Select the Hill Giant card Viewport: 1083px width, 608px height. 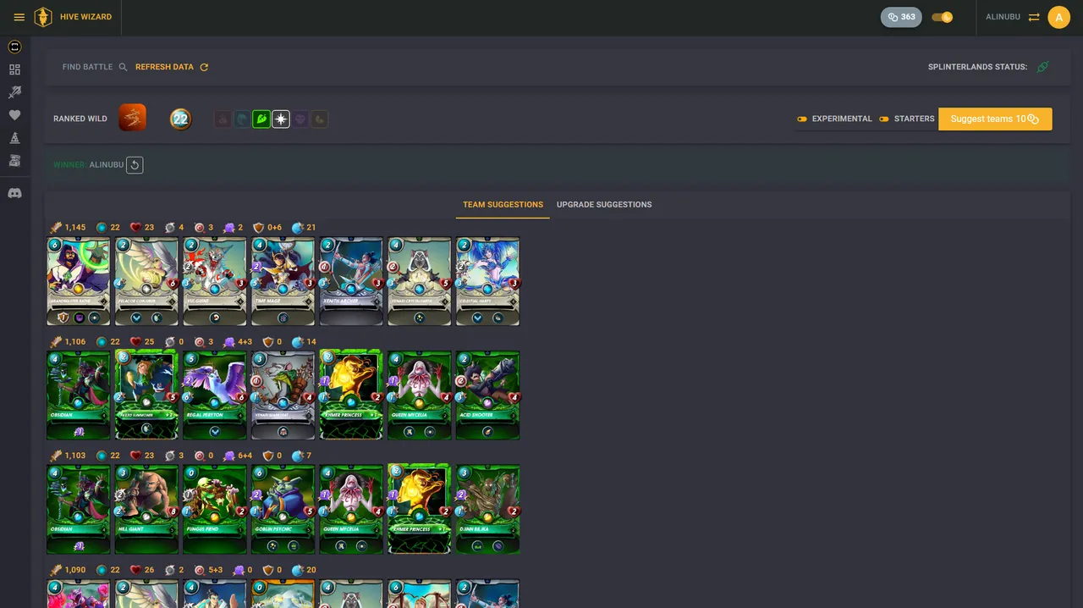[146, 509]
